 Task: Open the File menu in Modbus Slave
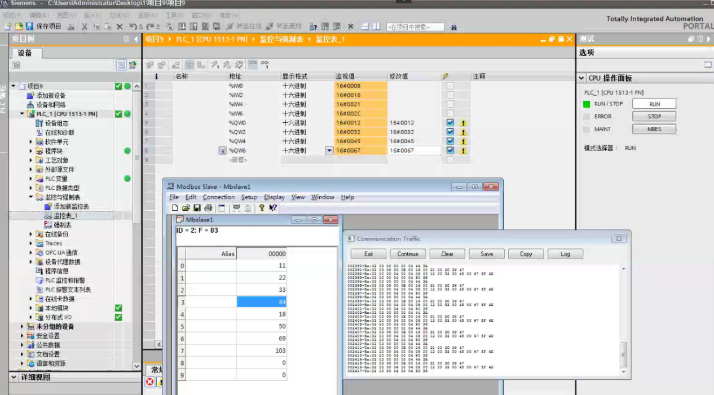coord(174,197)
